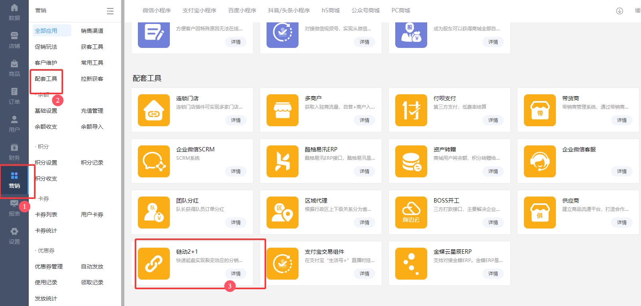Image resolution: width=641 pixels, height=306 pixels.
Task: Open the 商品 sidebar section
Action: tap(14, 68)
